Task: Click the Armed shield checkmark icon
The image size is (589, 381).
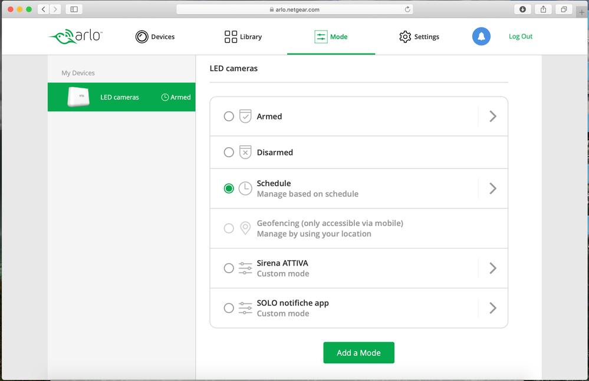Action: click(x=245, y=116)
